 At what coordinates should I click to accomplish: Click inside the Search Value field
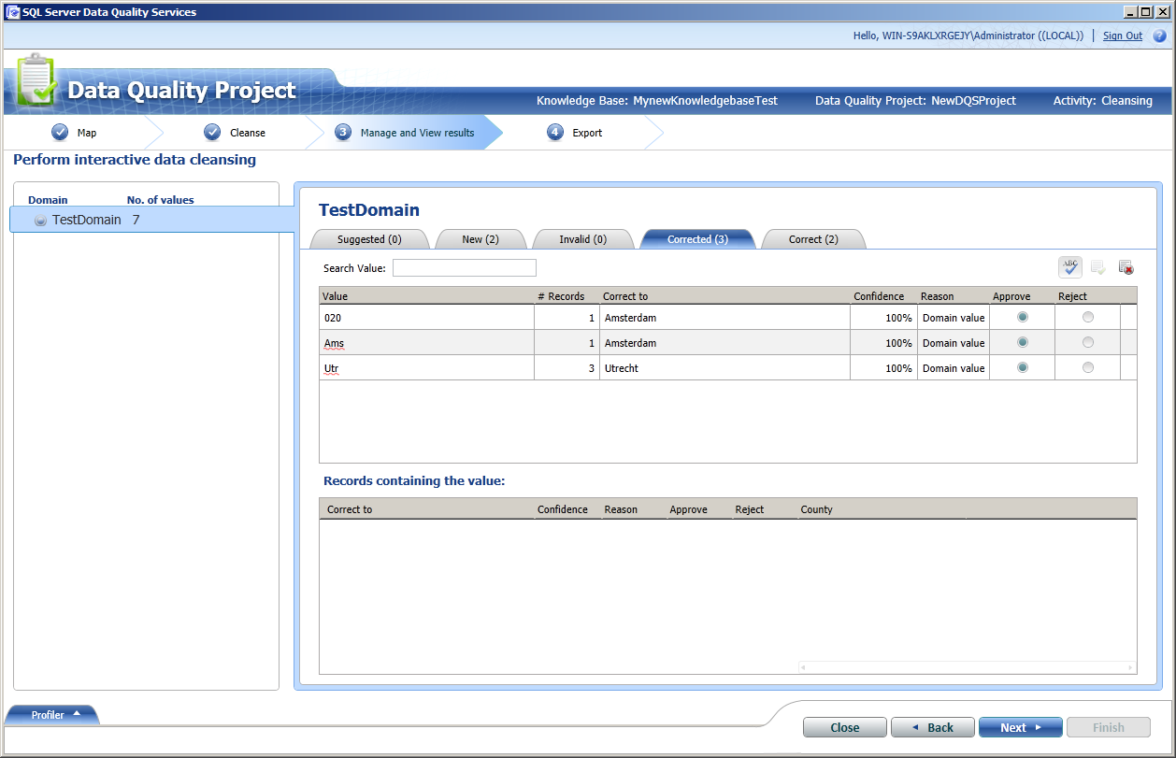click(x=464, y=267)
